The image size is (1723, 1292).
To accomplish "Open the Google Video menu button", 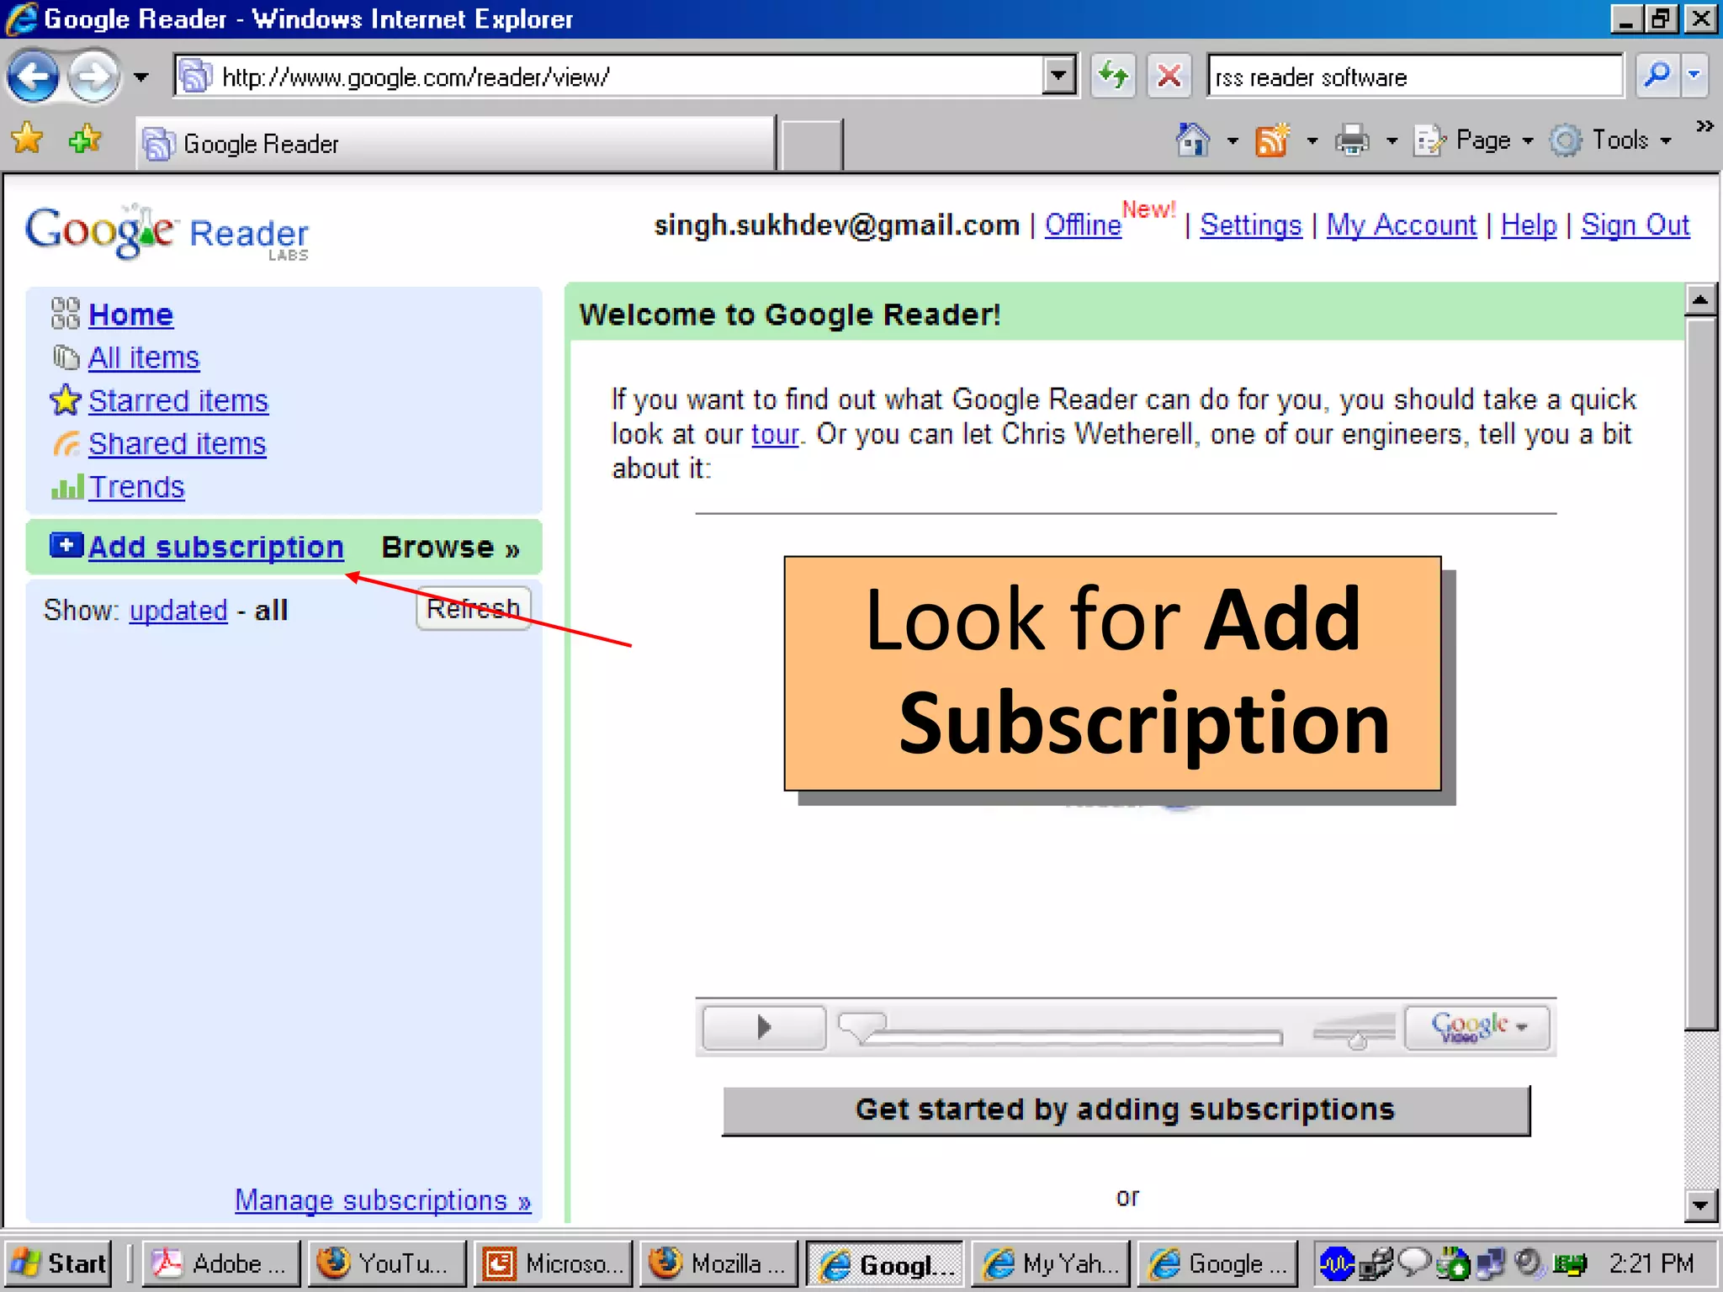I will tap(1477, 1027).
